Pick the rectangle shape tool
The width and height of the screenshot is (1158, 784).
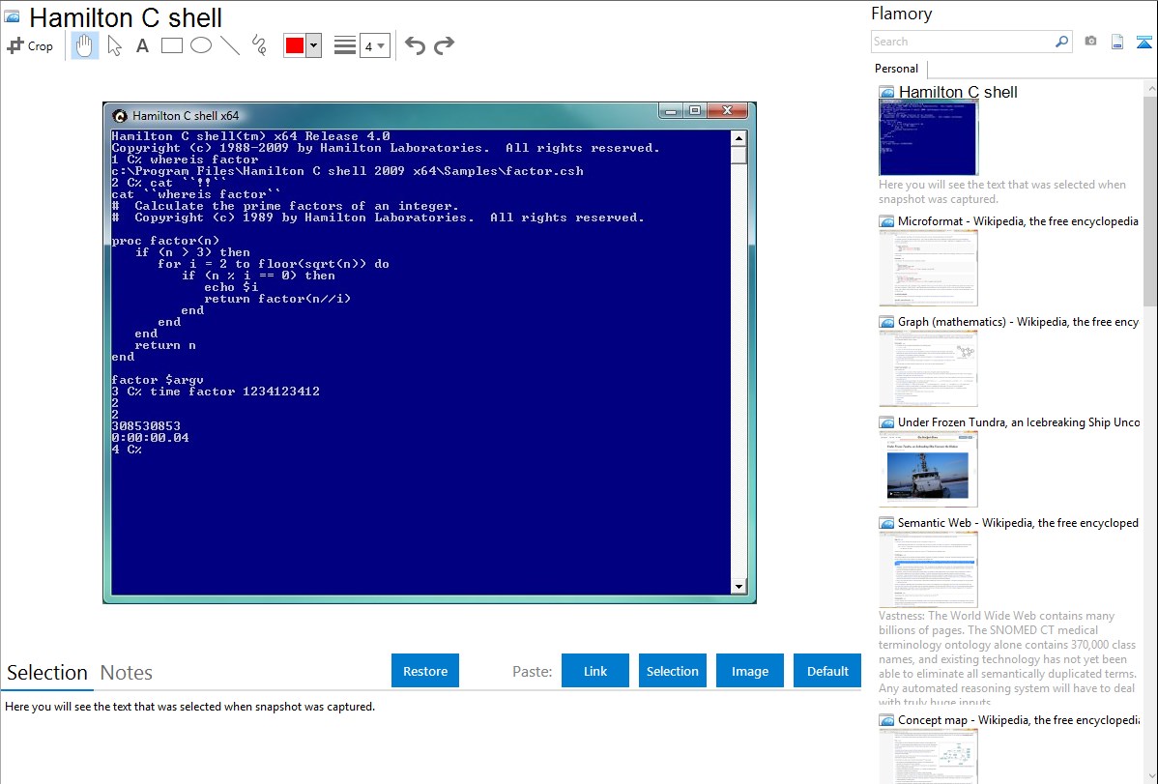[x=172, y=45]
